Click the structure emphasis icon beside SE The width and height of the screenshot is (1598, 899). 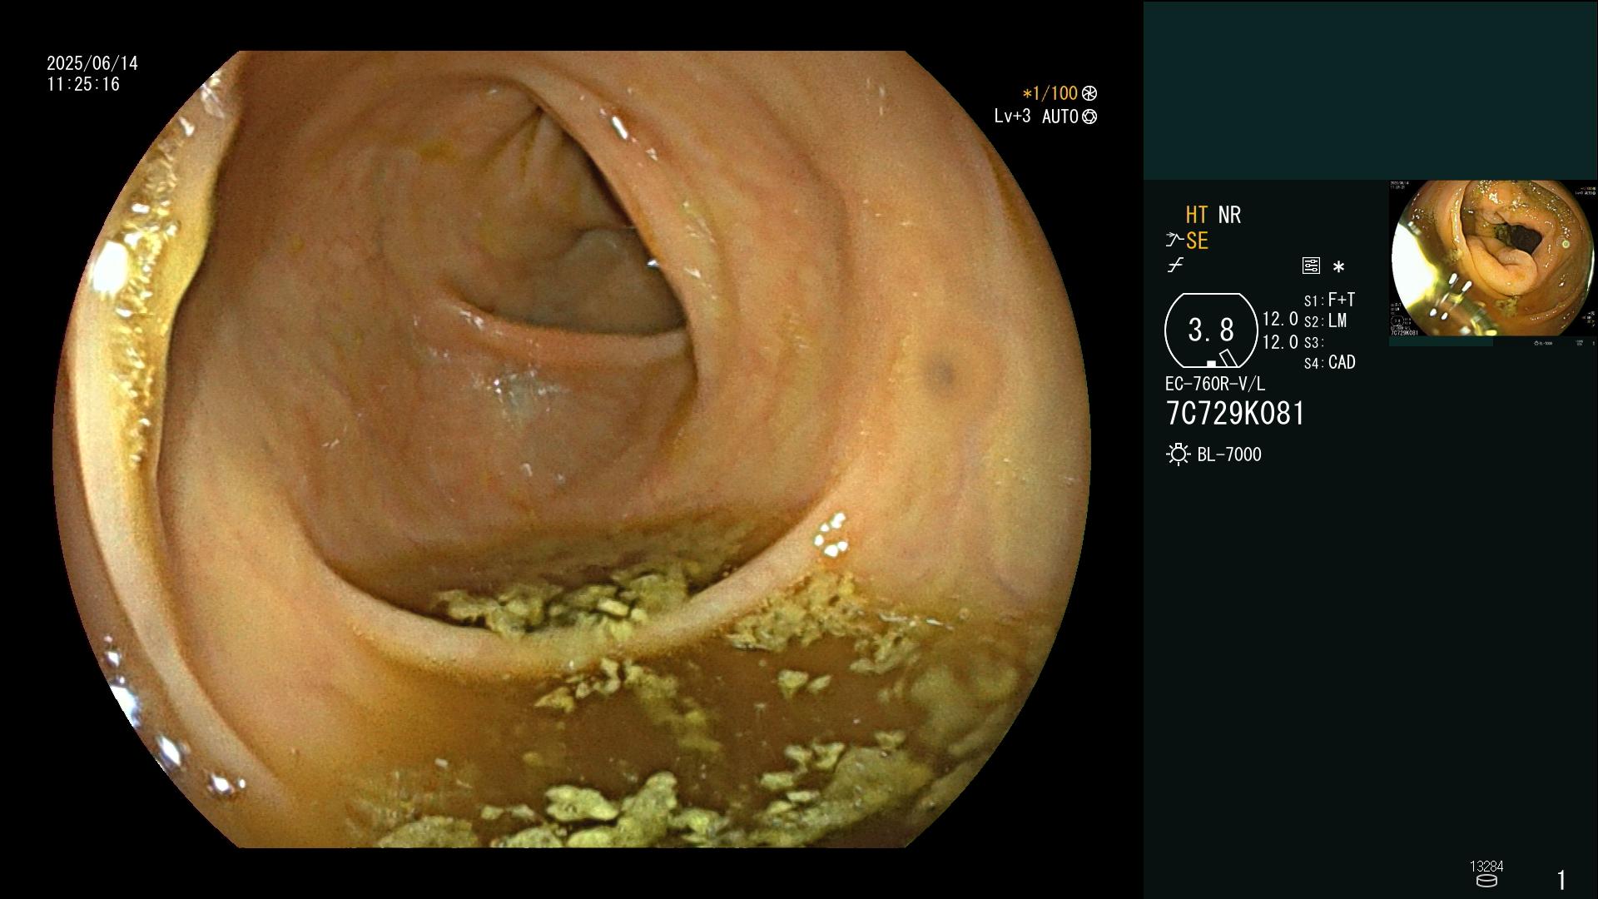coord(1174,241)
